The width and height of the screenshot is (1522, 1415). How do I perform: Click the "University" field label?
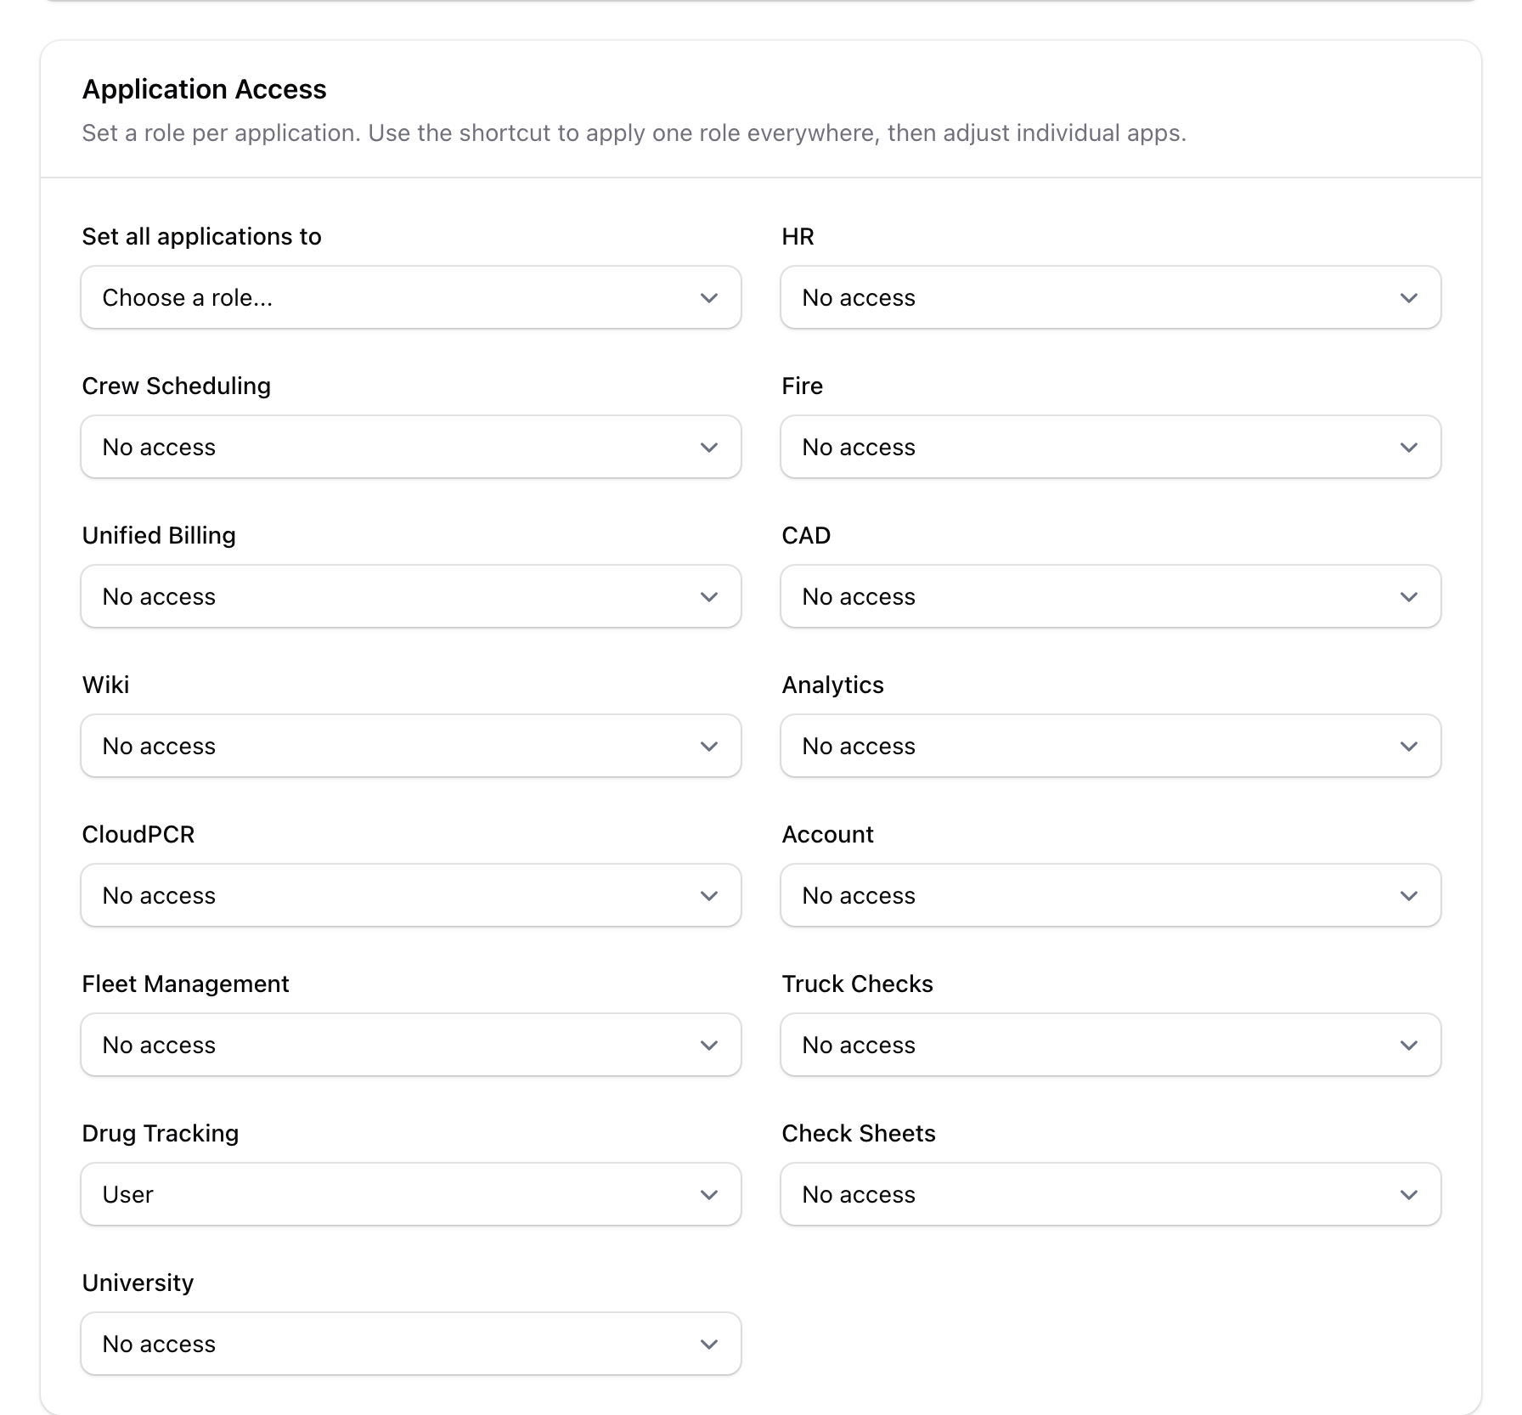138,1283
